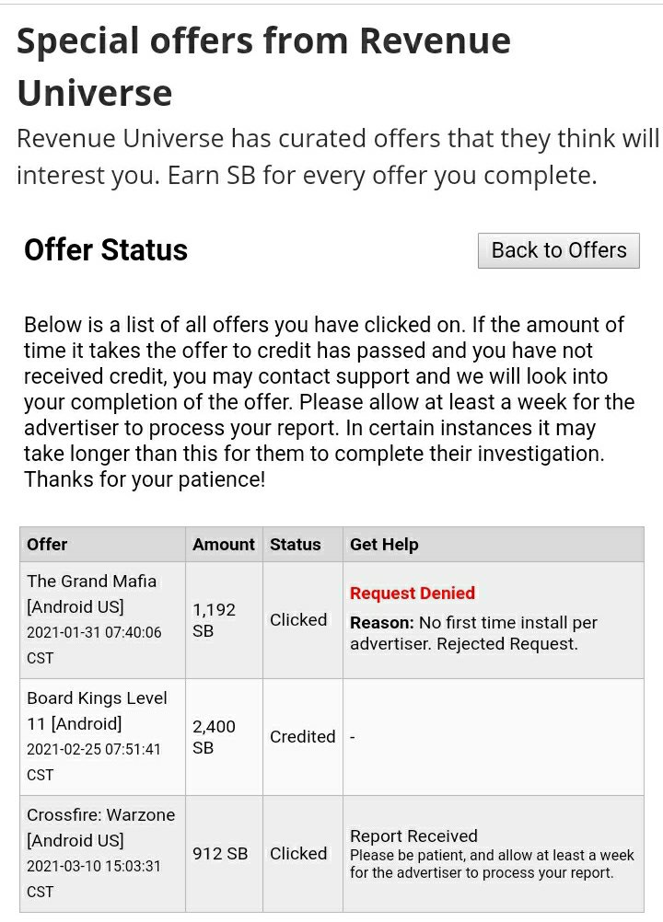
Task: Select the Offer column header
Action: (47, 545)
